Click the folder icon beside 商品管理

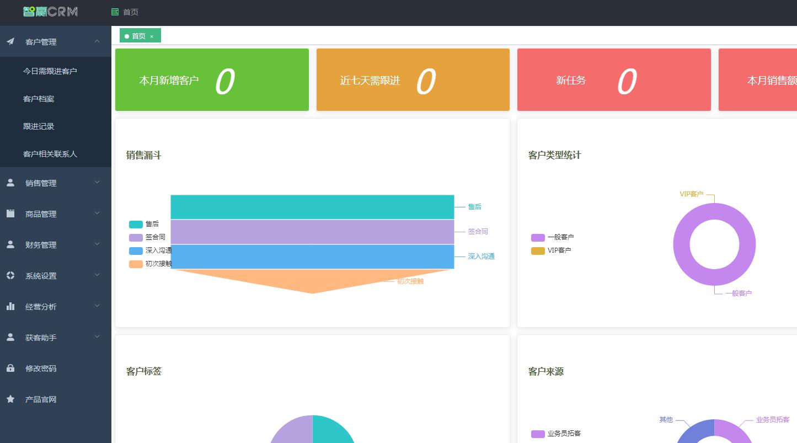tap(10, 214)
